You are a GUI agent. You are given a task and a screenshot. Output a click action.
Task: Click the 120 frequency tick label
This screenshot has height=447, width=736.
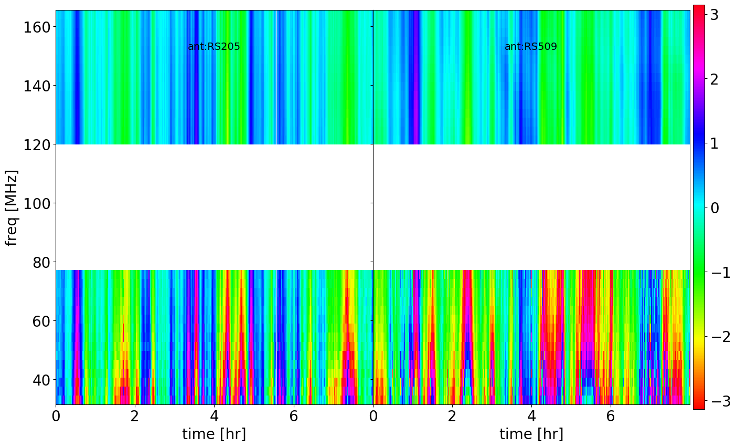pos(37,144)
